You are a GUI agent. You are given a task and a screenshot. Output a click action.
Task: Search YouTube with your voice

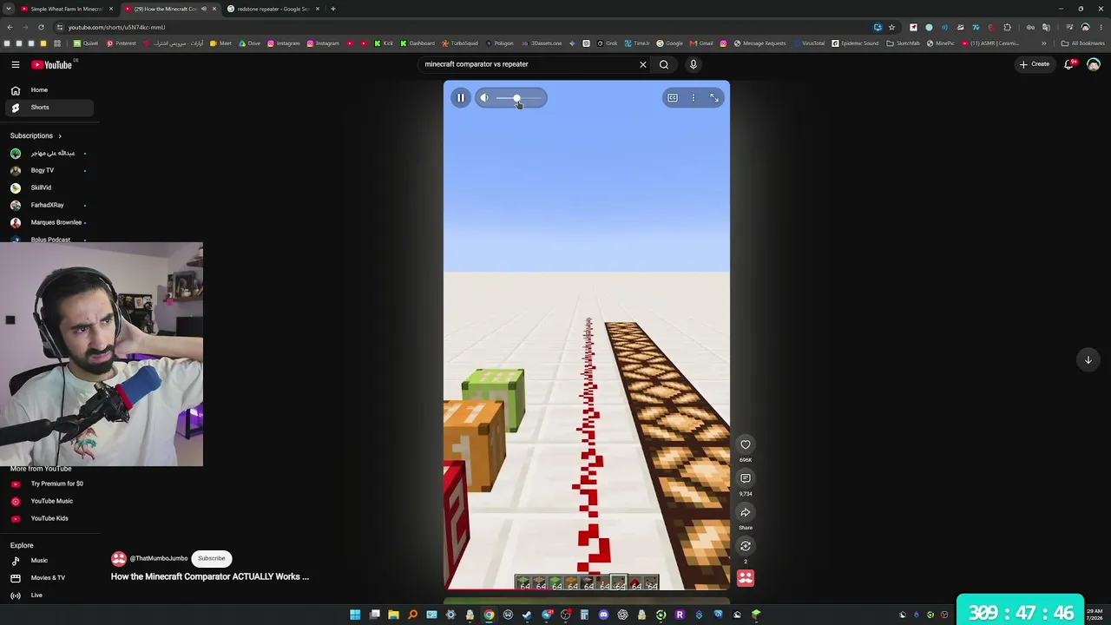pyautogui.click(x=693, y=64)
